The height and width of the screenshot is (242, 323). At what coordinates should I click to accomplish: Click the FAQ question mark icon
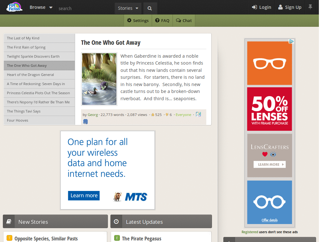point(157,20)
